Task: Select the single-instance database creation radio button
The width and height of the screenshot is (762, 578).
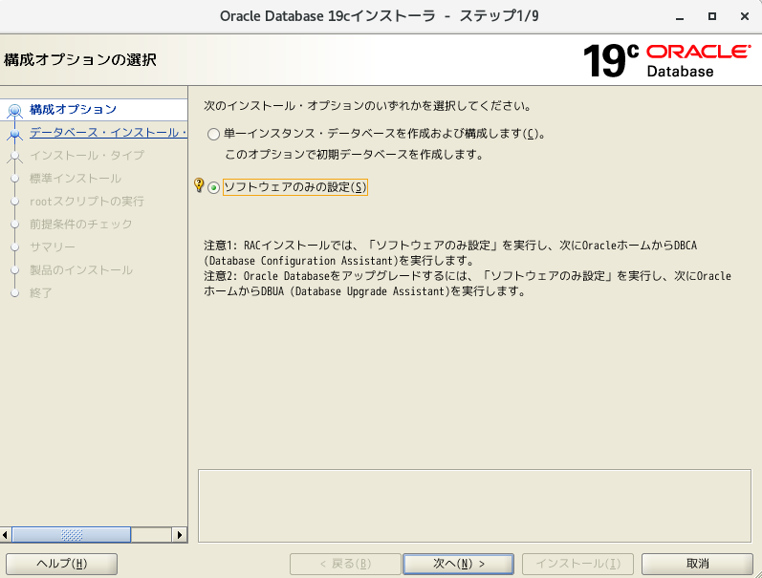Action: click(213, 134)
